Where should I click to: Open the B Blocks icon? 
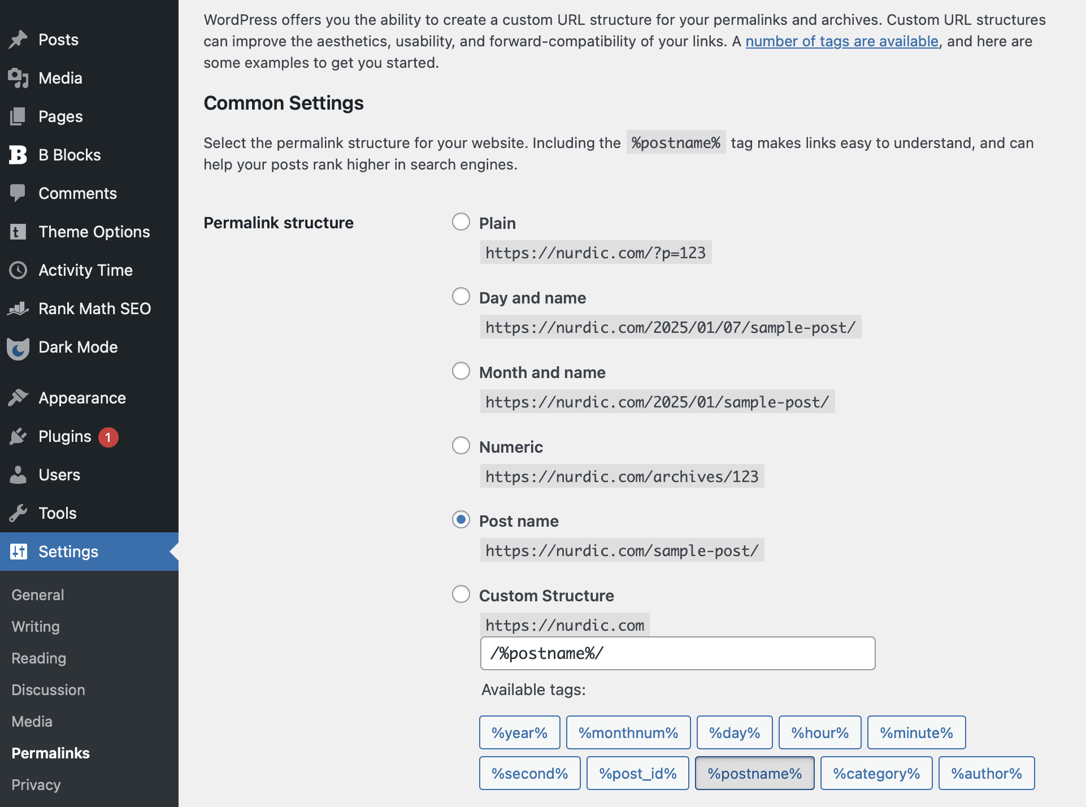pos(18,155)
